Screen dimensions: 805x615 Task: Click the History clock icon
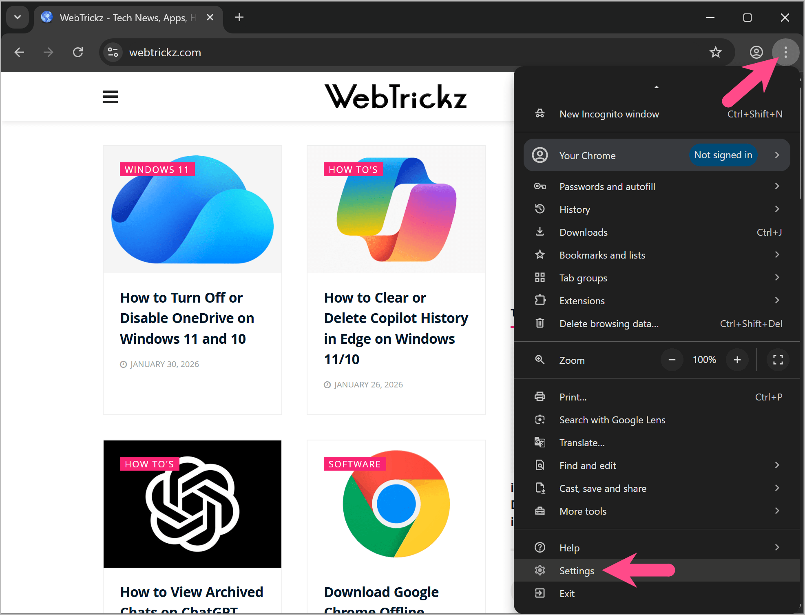(540, 209)
